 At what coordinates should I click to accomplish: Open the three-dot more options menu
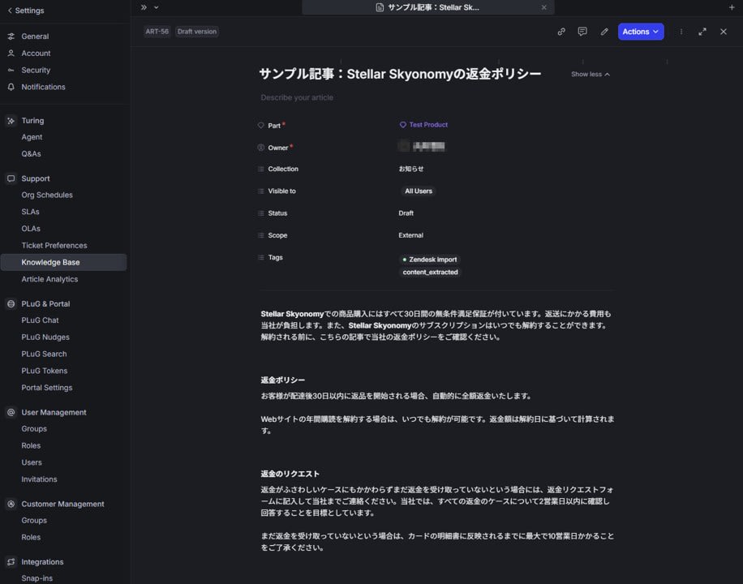coord(681,32)
